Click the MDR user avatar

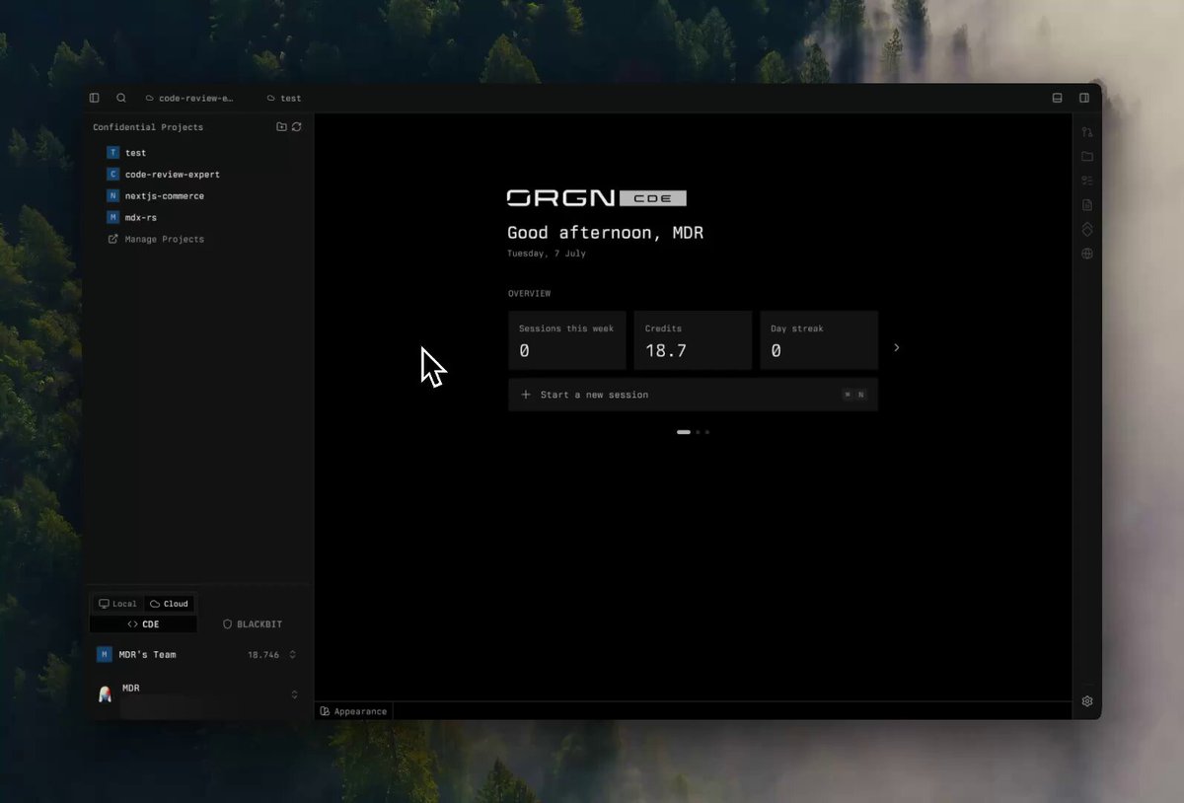pos(105,694)
